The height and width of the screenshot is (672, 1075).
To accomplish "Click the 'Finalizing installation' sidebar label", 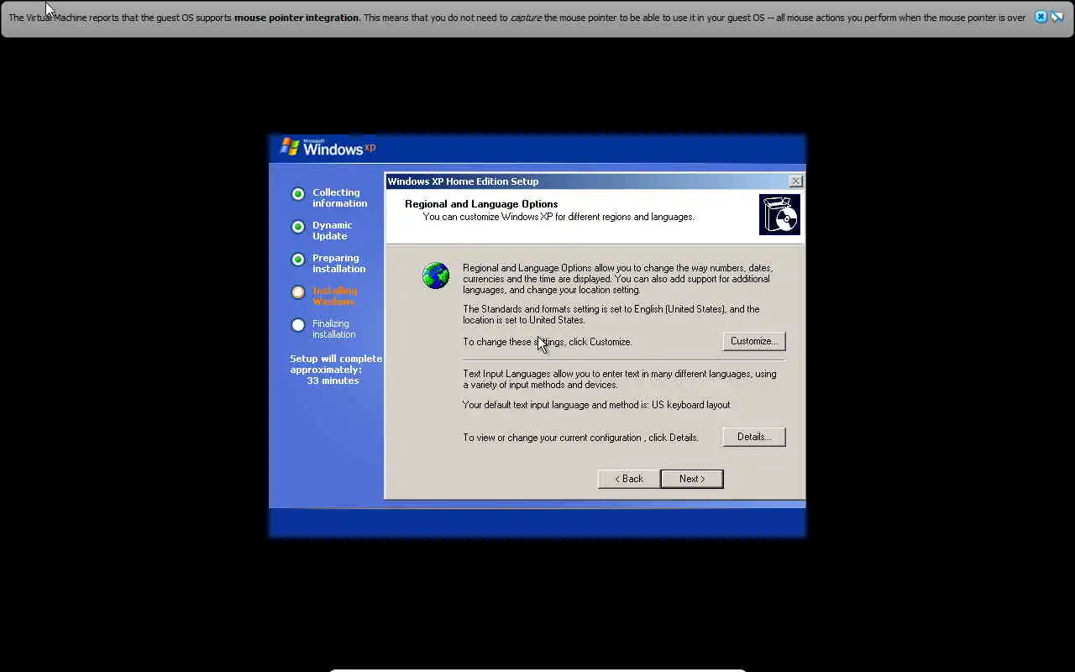I will pyautogui.click(x=333, y=328).
